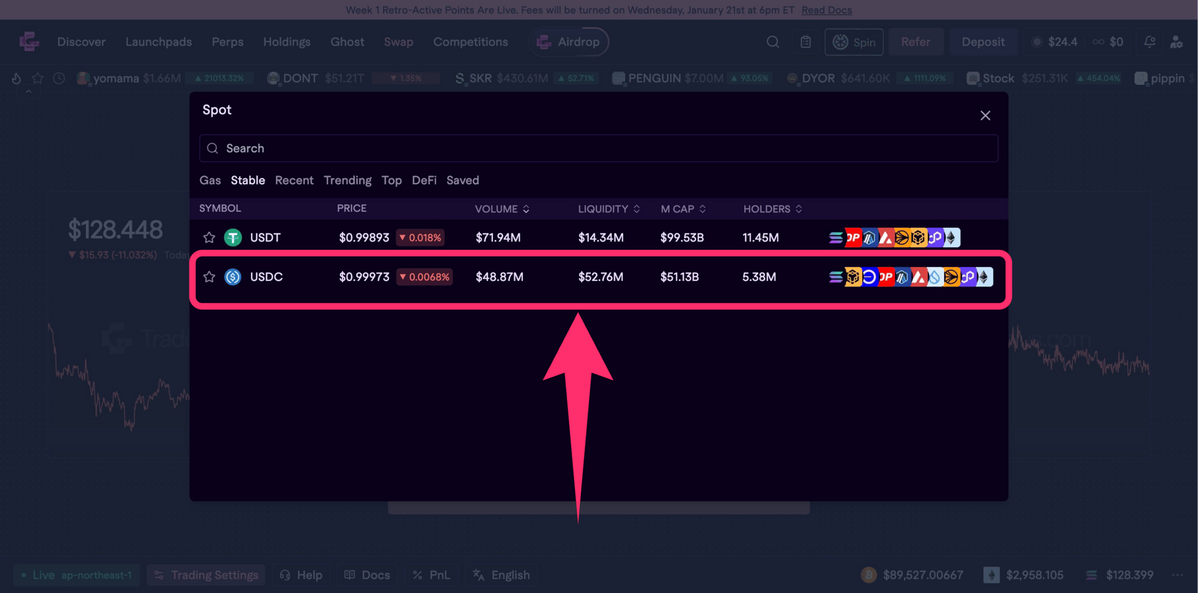The width and height of the screenshot is (1198, 593).
Task: Toggle the favorite star for USDT
Action: pos(209,237)
